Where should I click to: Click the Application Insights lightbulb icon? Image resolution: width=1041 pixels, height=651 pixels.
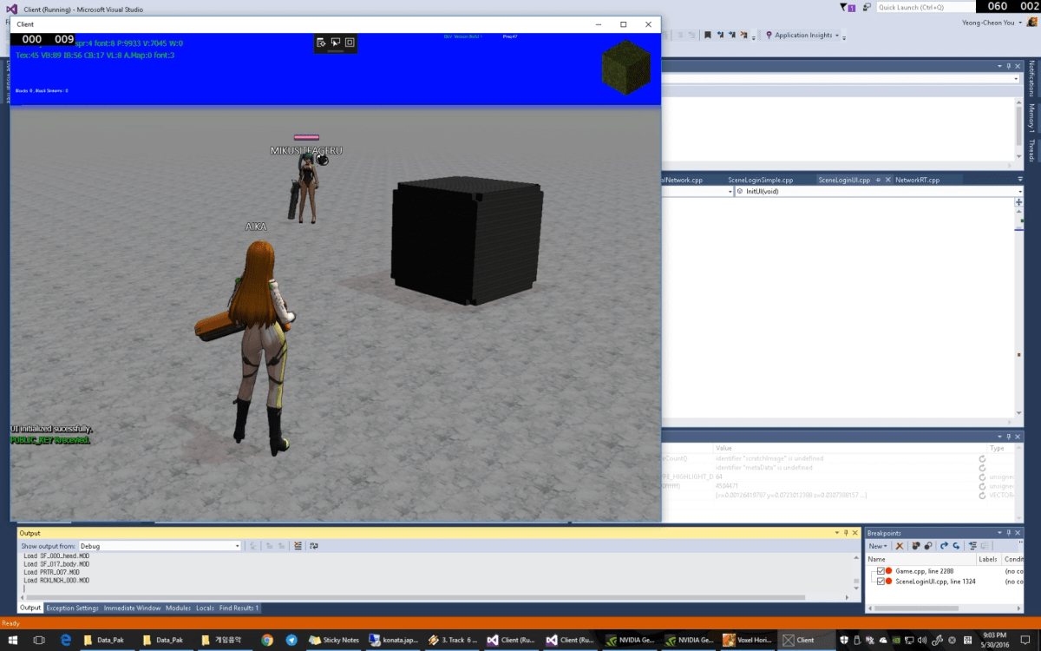coord(769,35)
